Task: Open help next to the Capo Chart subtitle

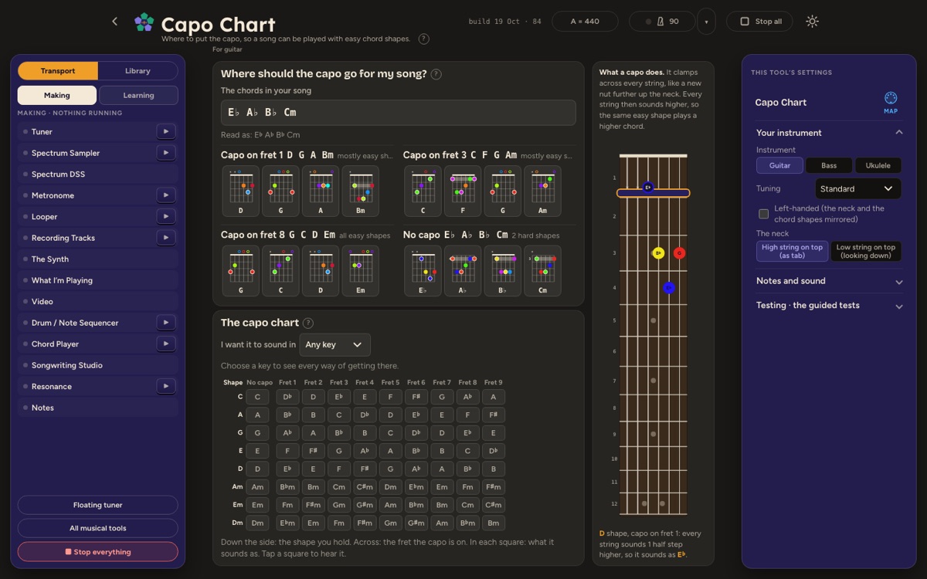Action: point(424,39)
